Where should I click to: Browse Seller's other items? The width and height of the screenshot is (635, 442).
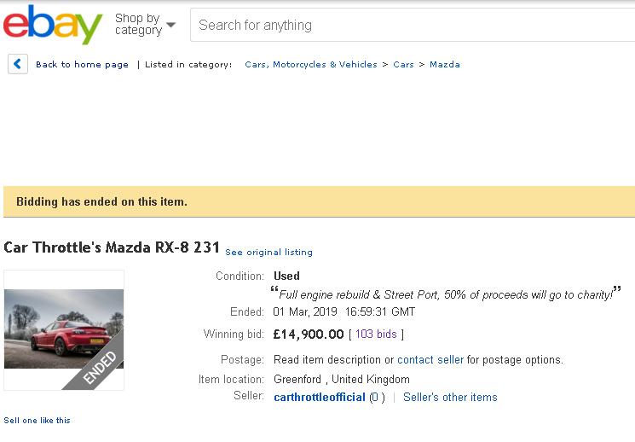450,397
